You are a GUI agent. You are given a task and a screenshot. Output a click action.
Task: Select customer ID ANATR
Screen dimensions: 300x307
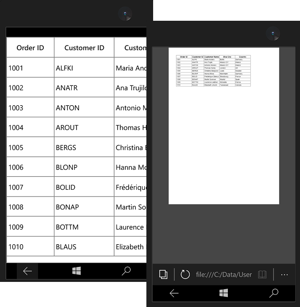point(84,87)
